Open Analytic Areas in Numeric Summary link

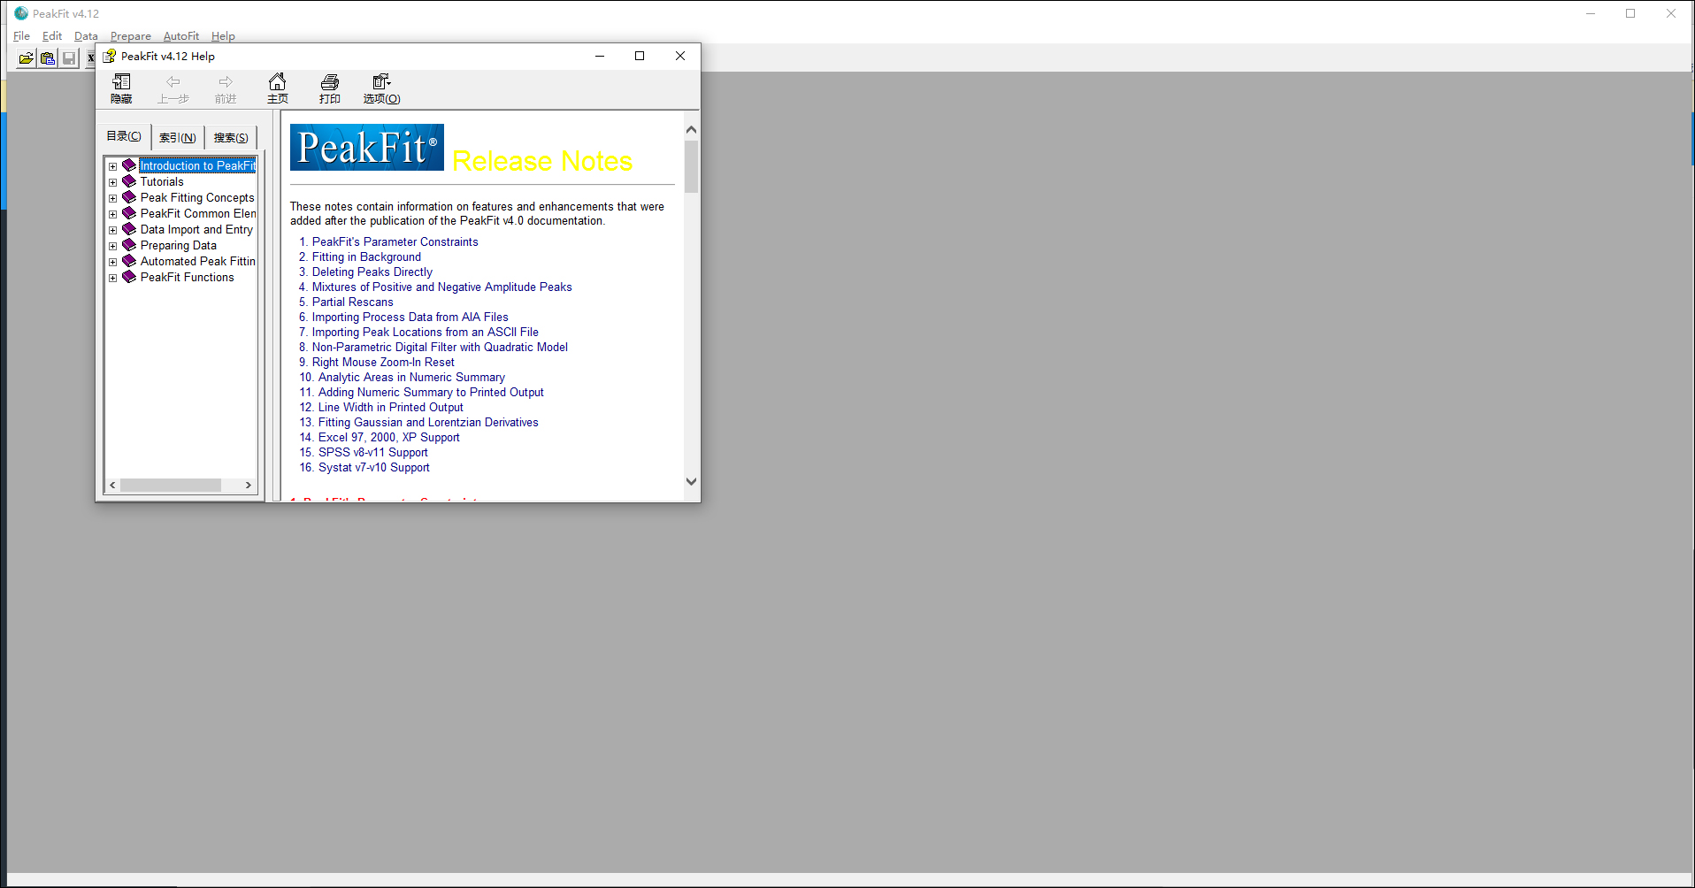[411, 377]
